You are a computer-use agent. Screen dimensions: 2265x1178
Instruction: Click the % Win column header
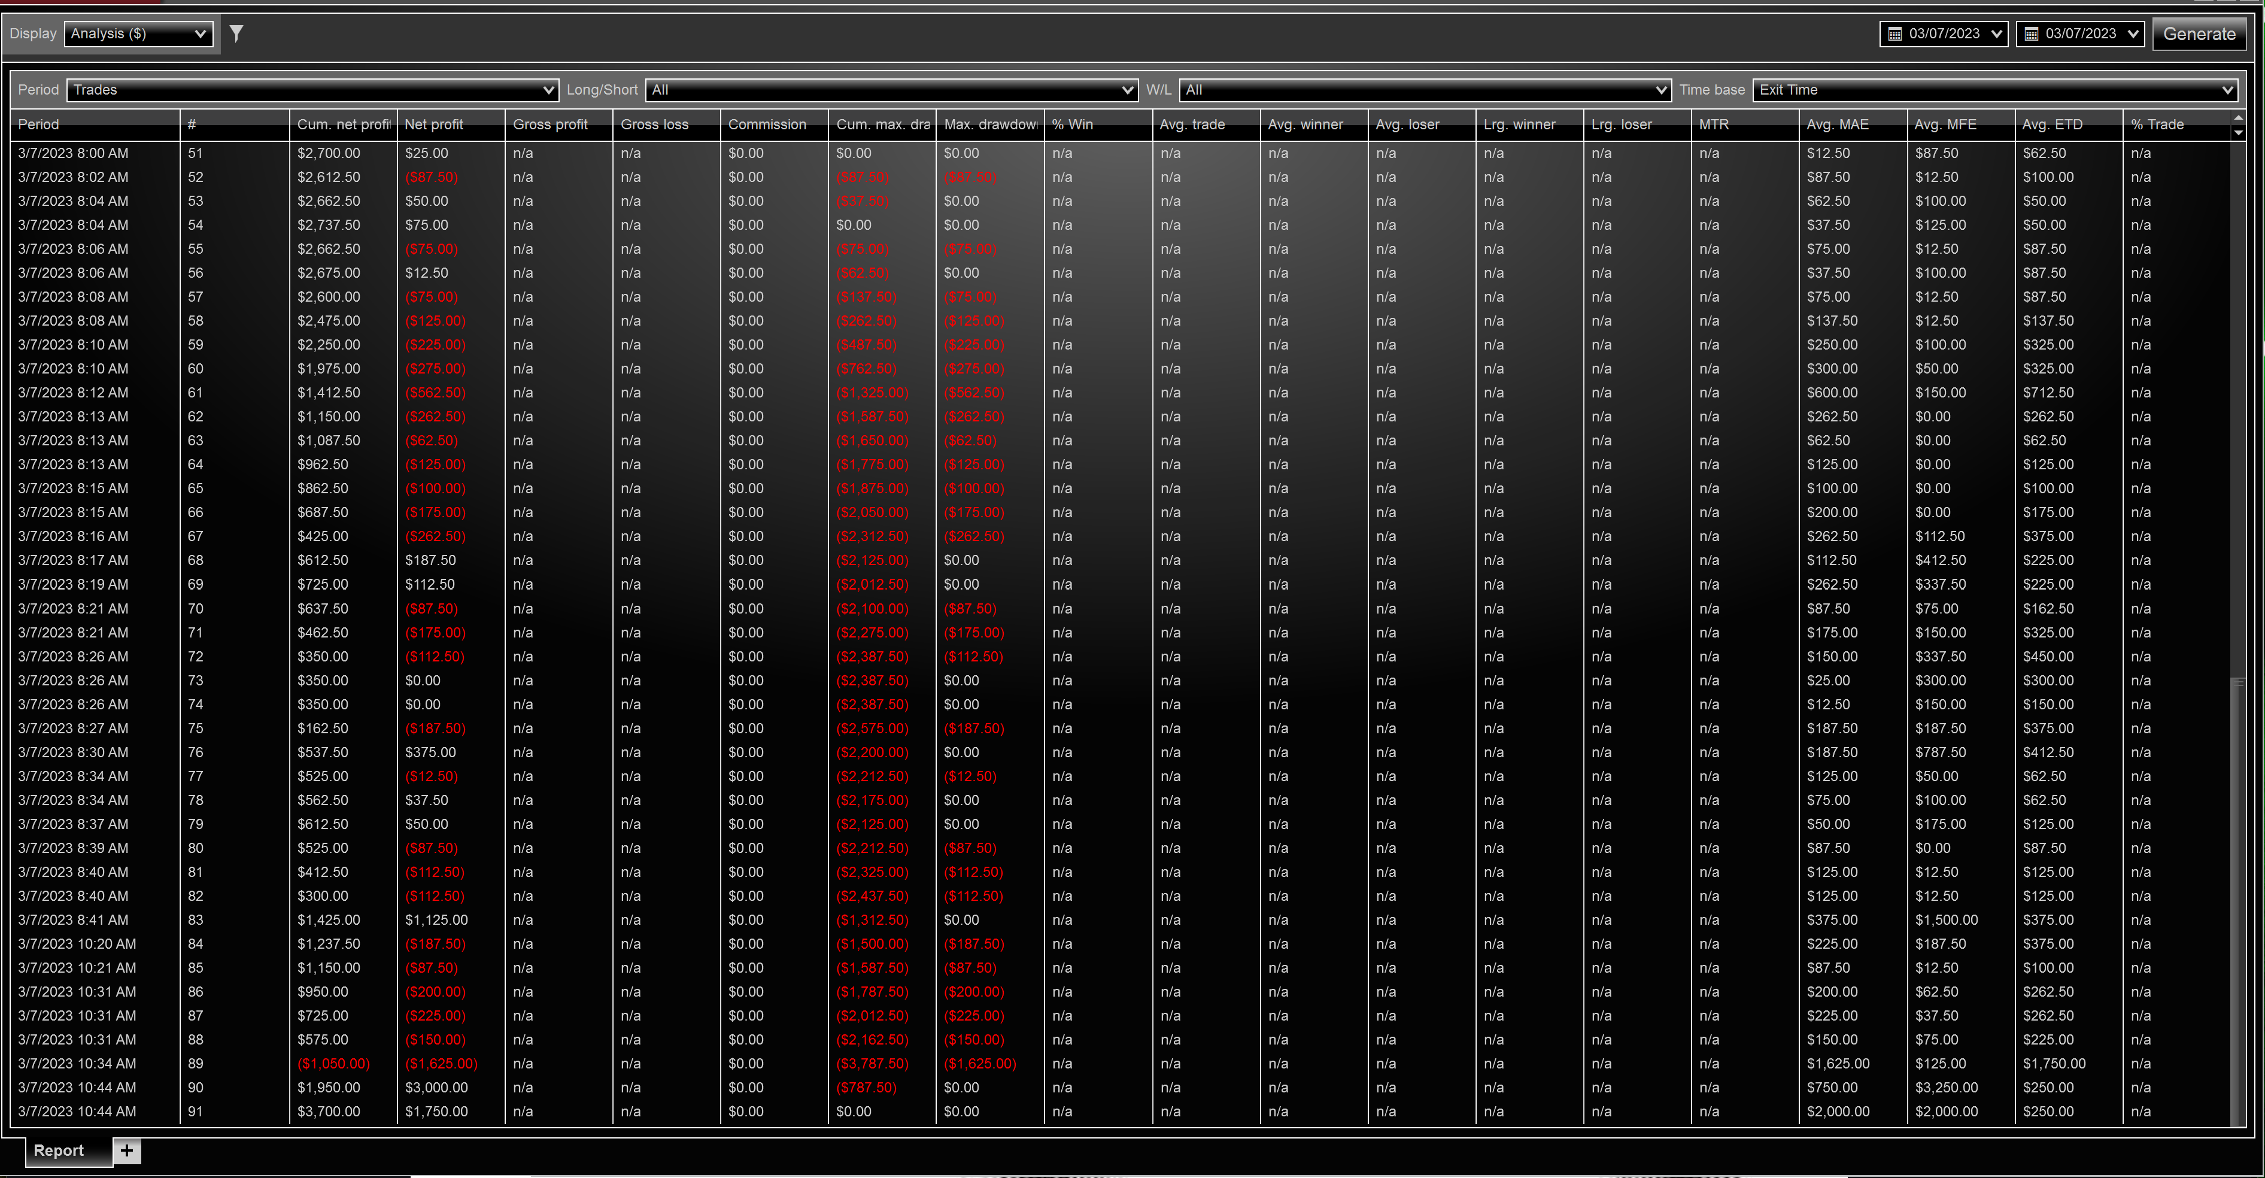[1097, 124]
